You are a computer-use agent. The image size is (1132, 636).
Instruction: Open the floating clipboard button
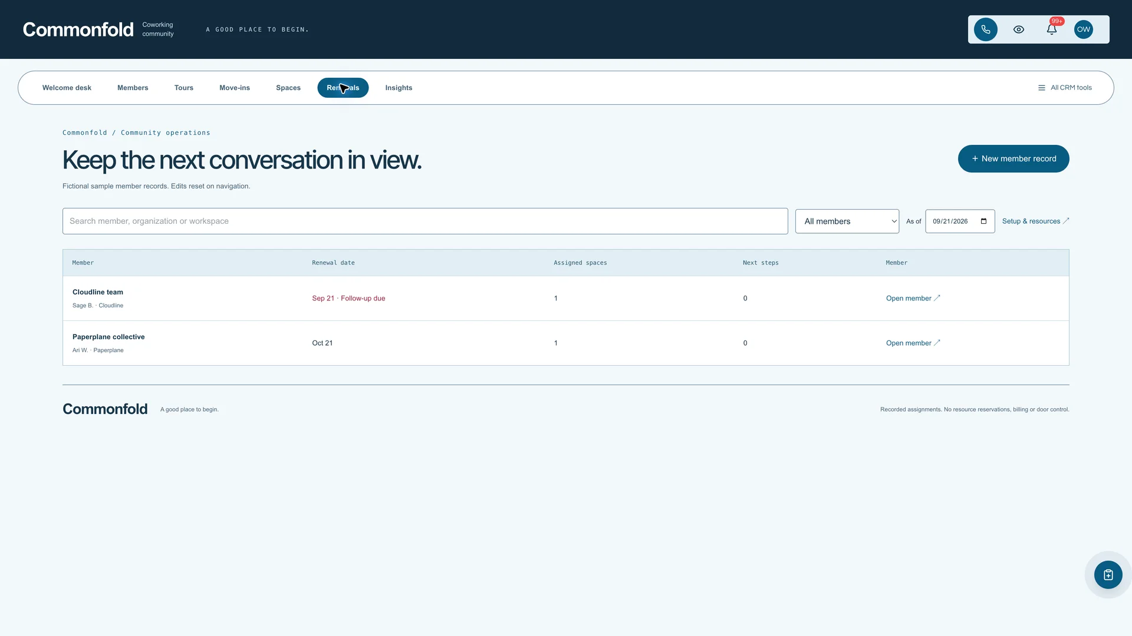1108,575
